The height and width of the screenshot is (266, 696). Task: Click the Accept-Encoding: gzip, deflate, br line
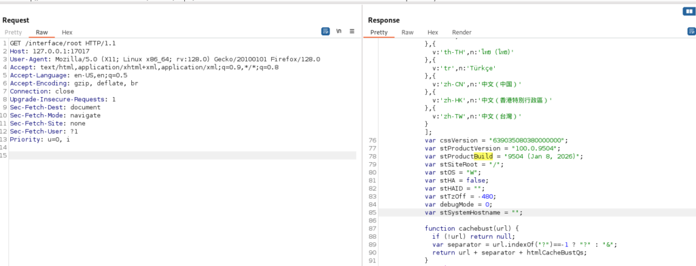pos(73,83)
